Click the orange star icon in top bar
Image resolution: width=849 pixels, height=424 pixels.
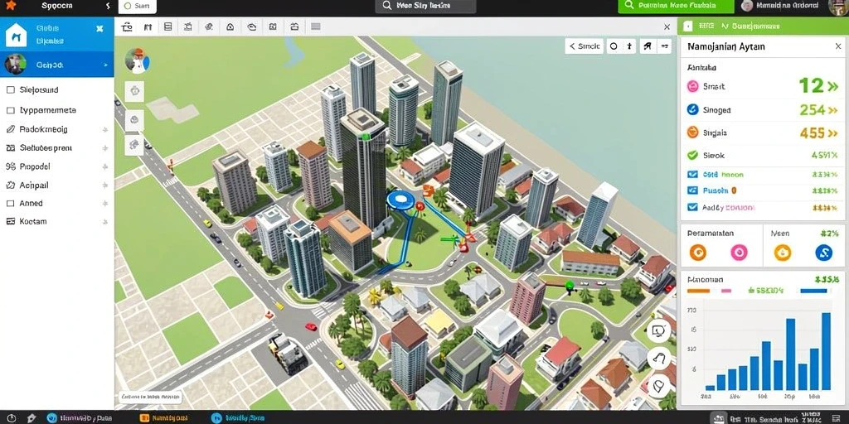(10, 6)
